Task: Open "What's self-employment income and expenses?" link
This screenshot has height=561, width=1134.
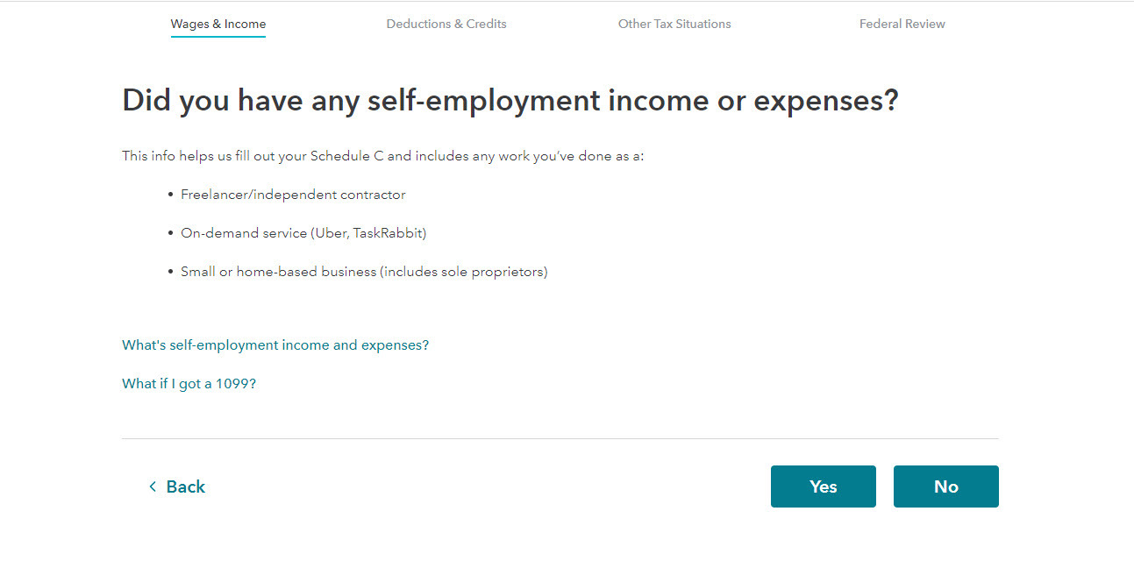Action: click(275, 345)
